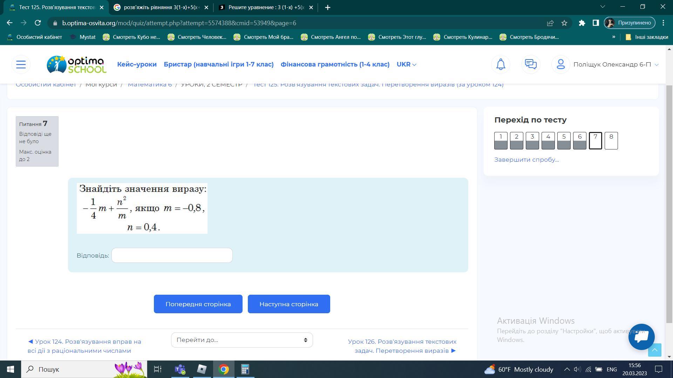The height and width of the screenshot is (378, 673).
Task: Bookmark this page with star icon
Action: 564,23
